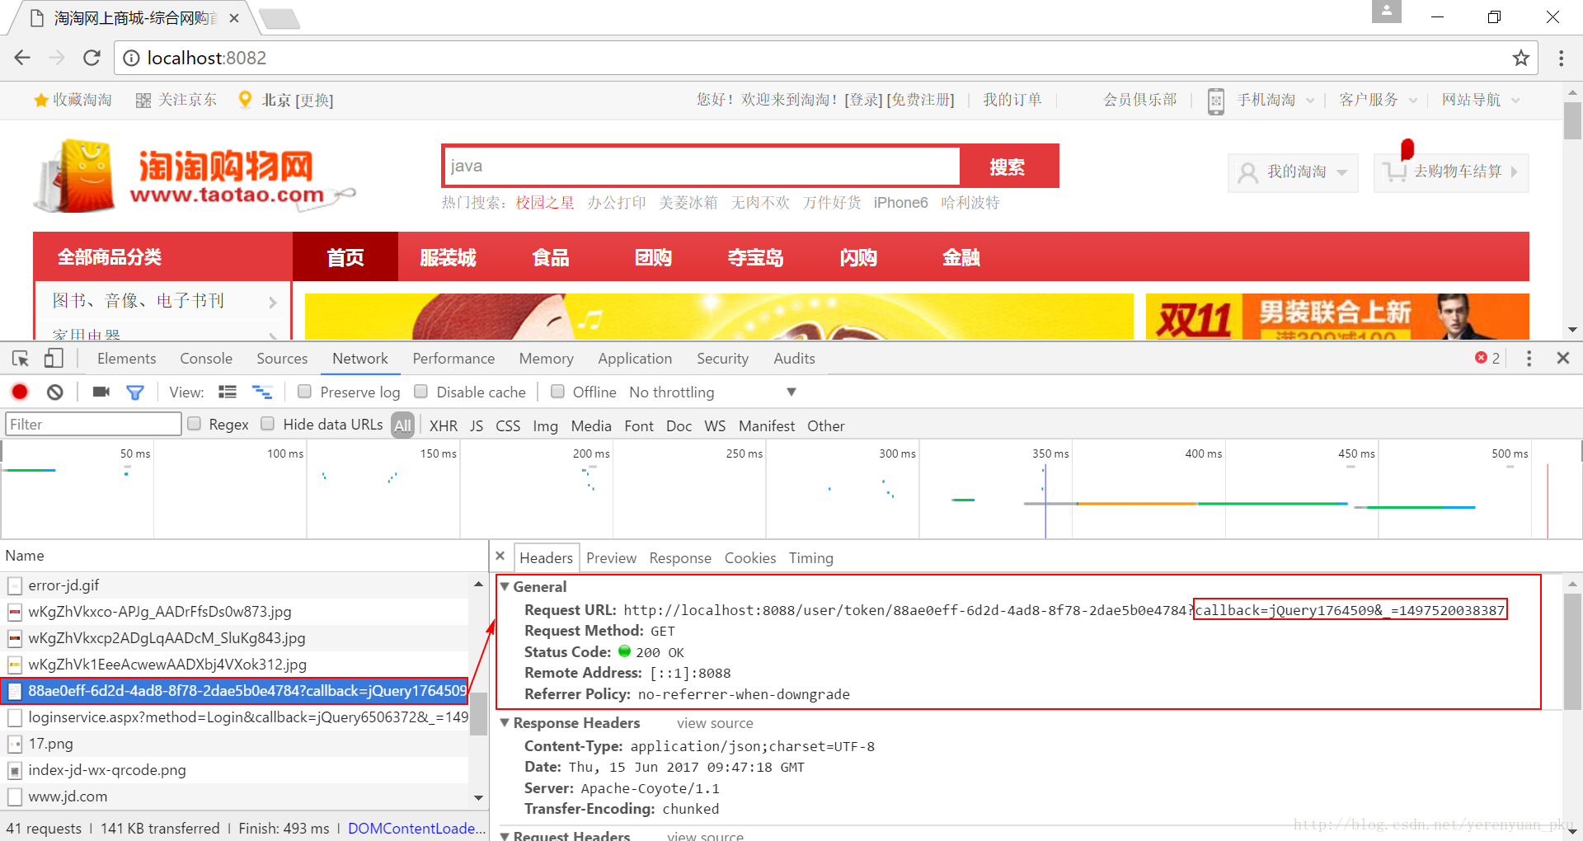Focus the network Filter input field
Viewport: 1583px width, 841px height.
[93, 424]
